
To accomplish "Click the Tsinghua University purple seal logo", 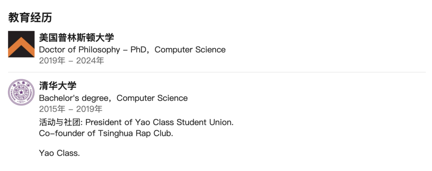I will coord(21,92).
